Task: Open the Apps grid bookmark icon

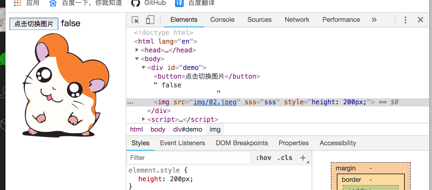Action: coord(17,3)
